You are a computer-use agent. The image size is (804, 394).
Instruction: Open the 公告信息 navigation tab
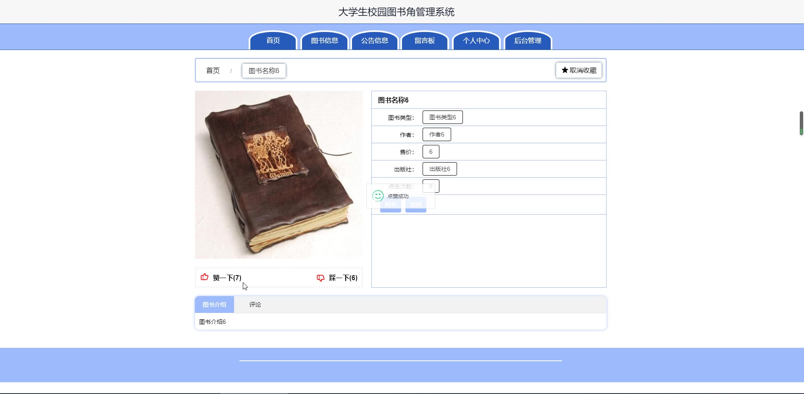tap(375, 40)
